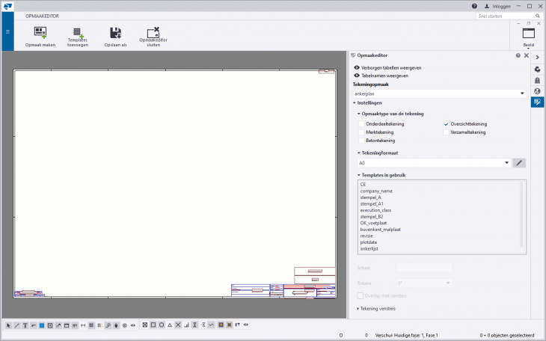Viewport: 546px width, 341px height.
Task: Click Templates toevoegen in the ribbon
Action: pyautogui.click(x=77, y=32)
